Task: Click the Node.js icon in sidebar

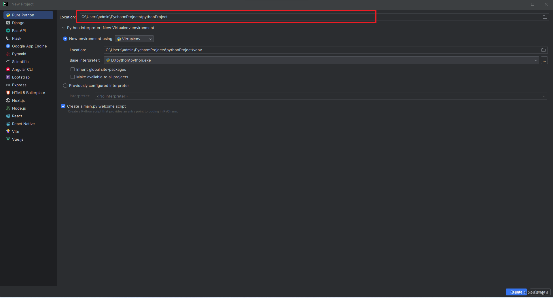Action: click(x=8, y=108)
